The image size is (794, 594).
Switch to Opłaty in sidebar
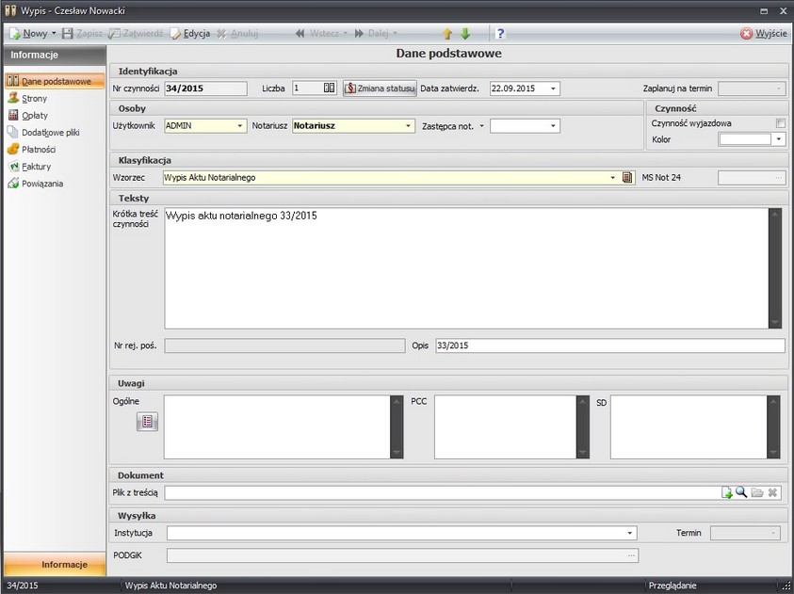point(34,115)
